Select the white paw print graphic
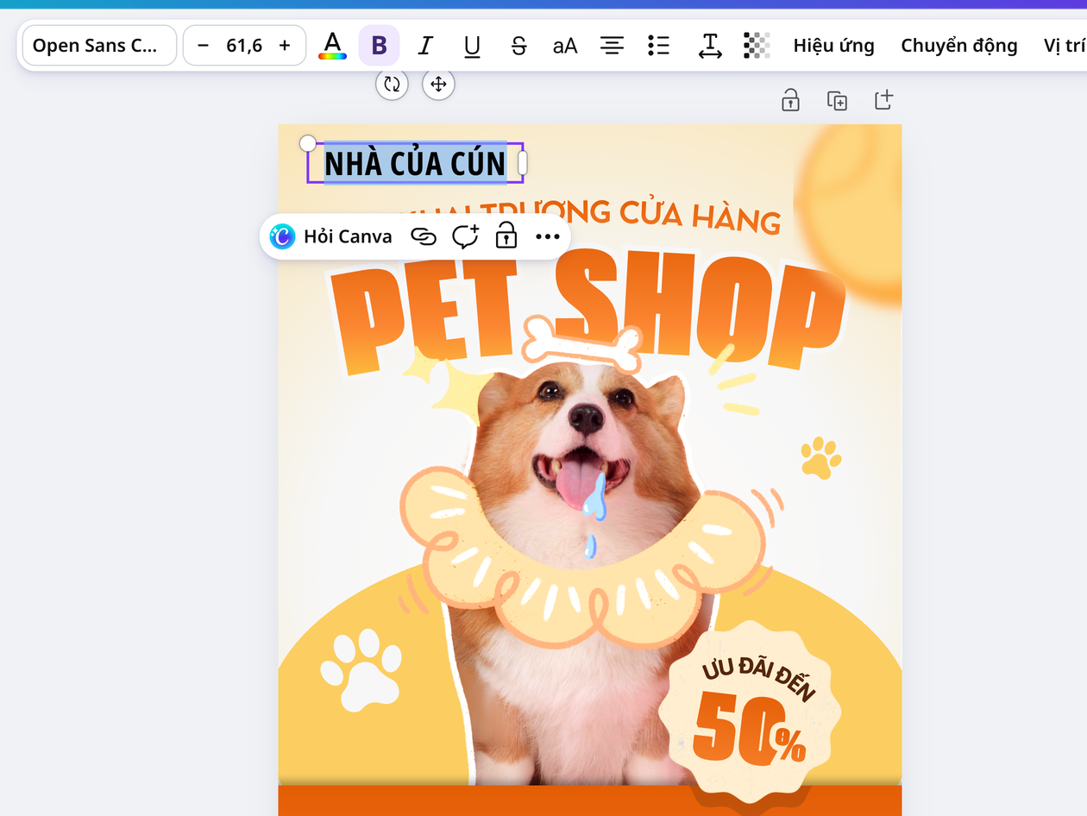 pyautogui.click(x=361, y=668)
